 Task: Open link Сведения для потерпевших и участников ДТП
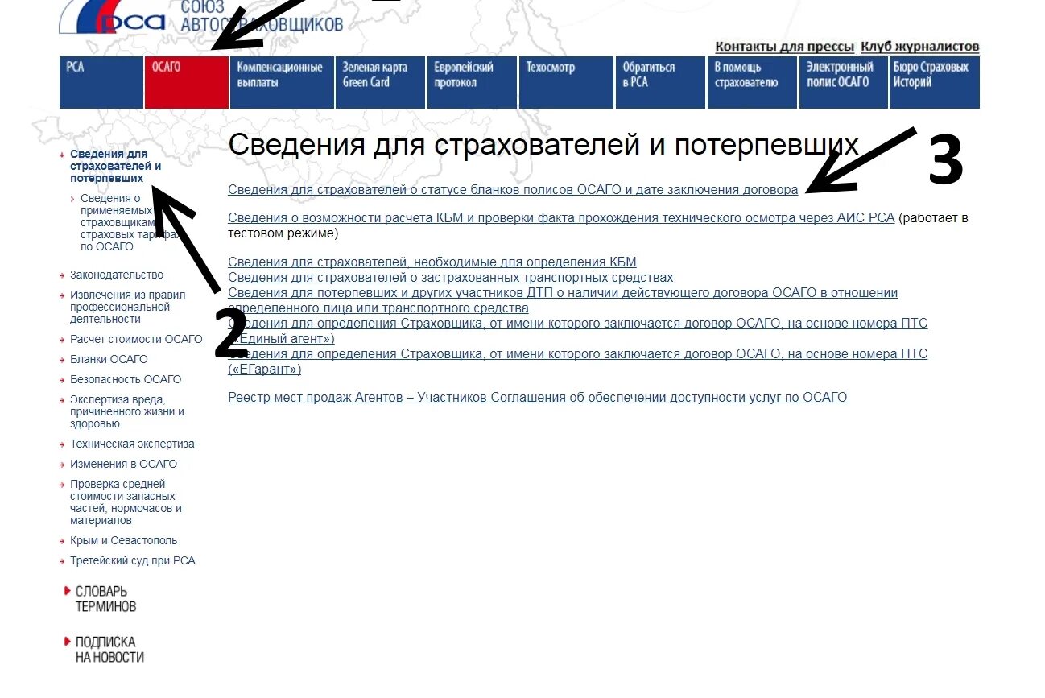[x=563, y=300]
